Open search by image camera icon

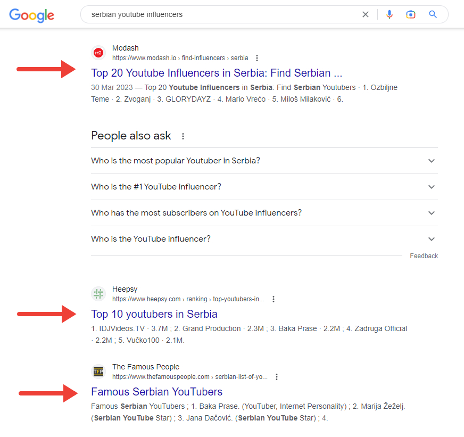click(x=411, y=14)
